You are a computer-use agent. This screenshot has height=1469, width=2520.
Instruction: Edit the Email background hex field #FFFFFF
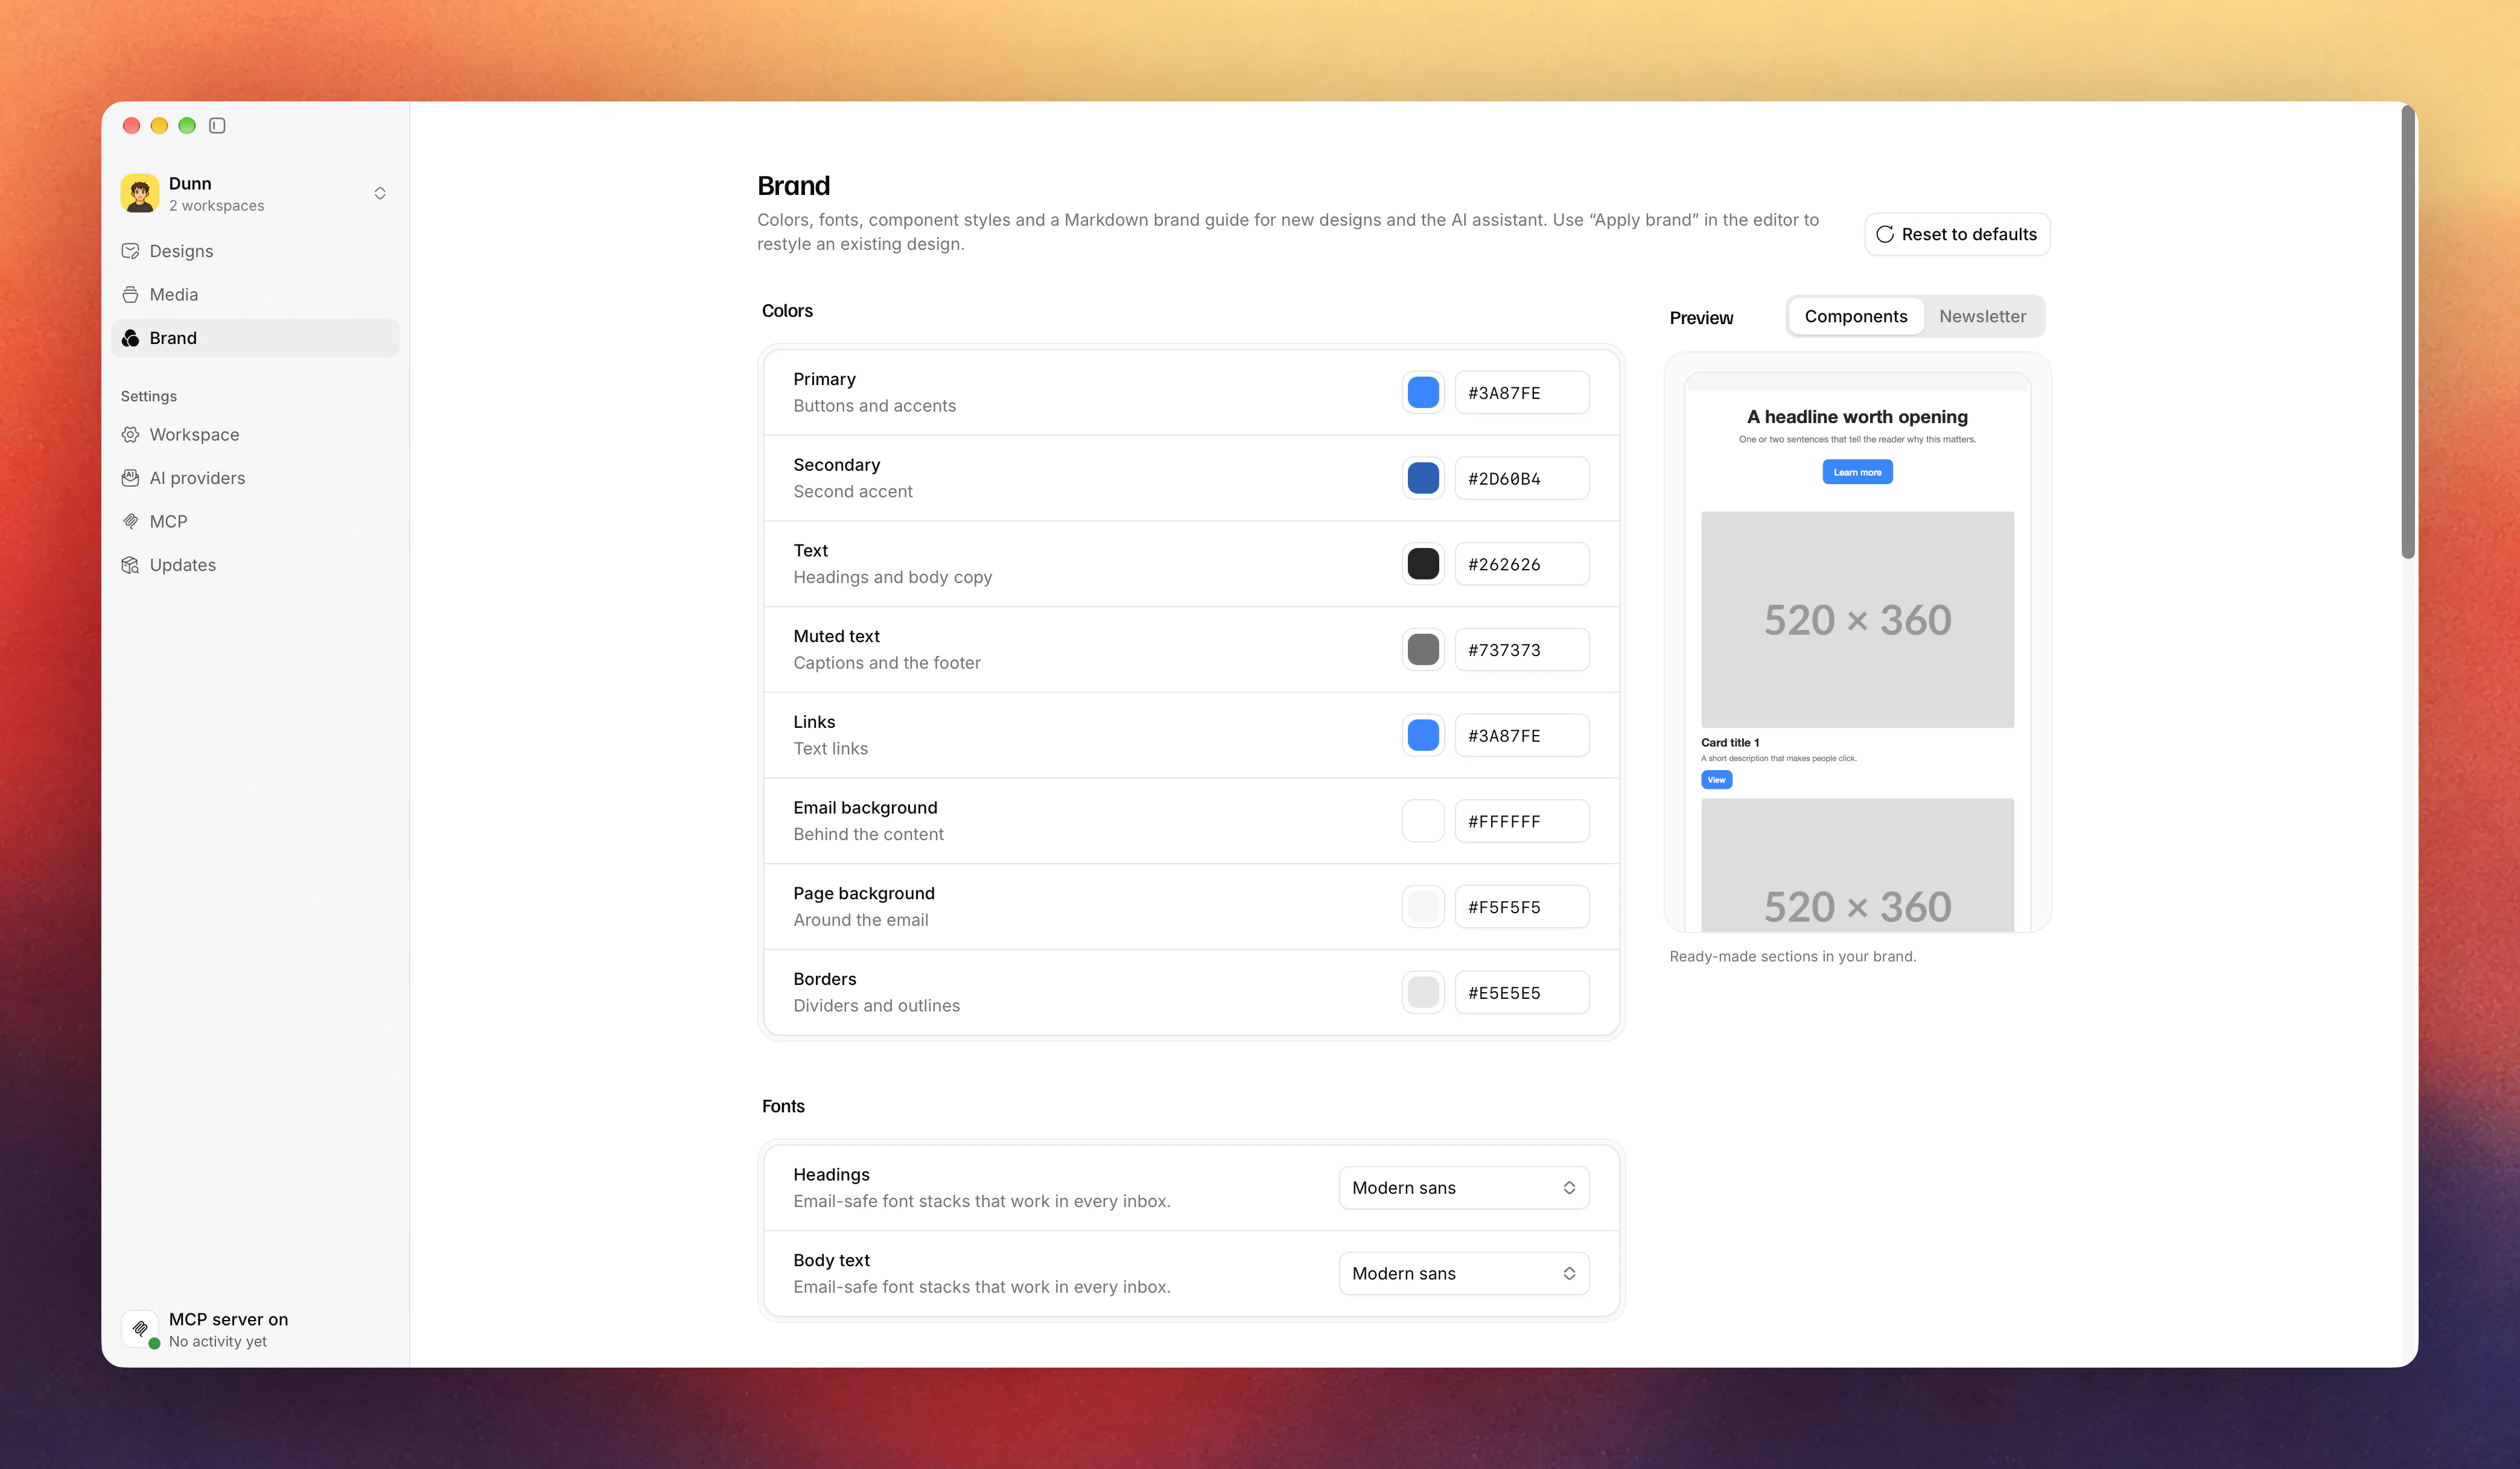click(x=1521, y=821)
